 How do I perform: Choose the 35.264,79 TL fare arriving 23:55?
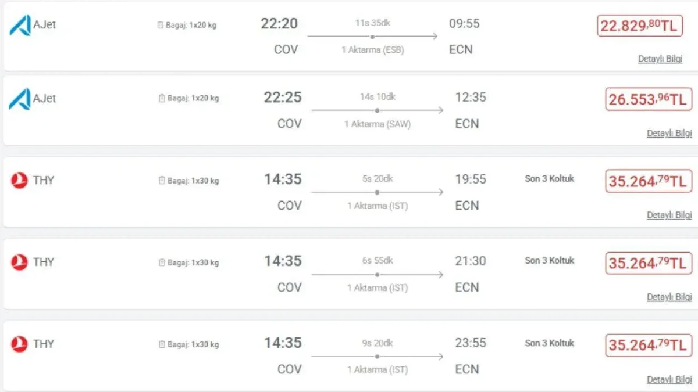(x=649, y=345)
